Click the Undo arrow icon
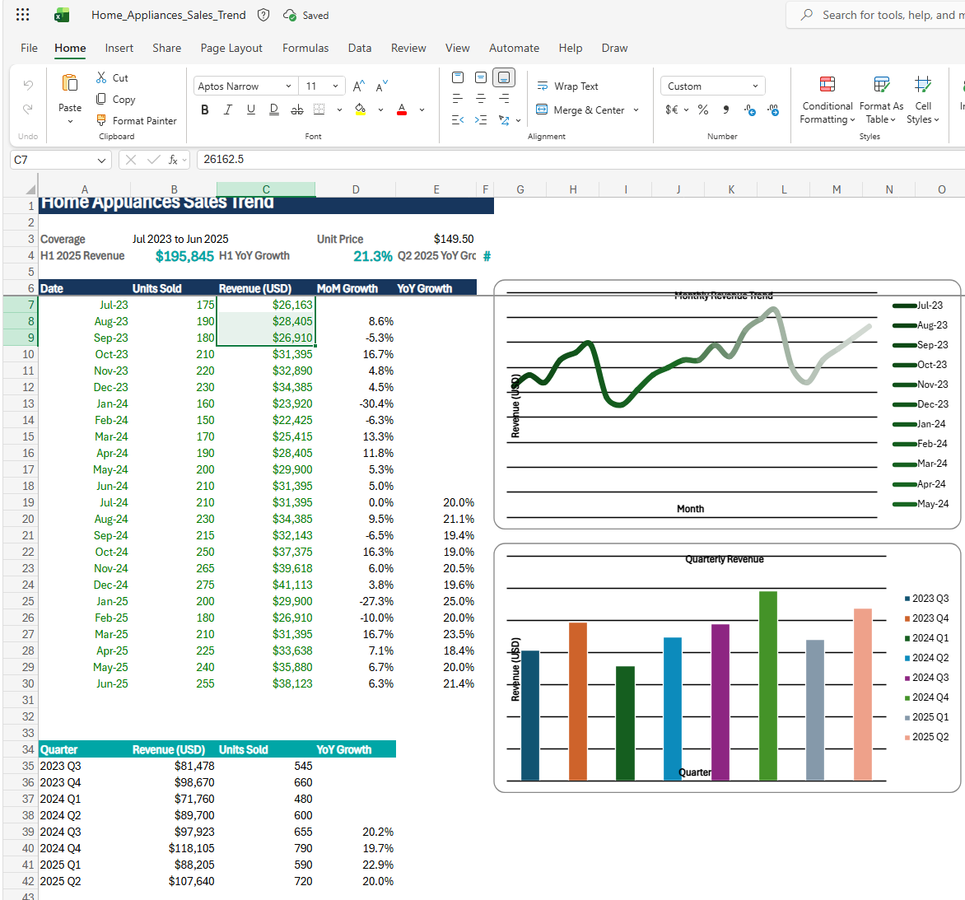Viewport: 965px width, 900px height. pos(28,85)
